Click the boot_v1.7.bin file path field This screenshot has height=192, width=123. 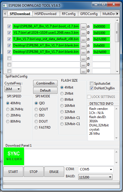coord(46,27)
